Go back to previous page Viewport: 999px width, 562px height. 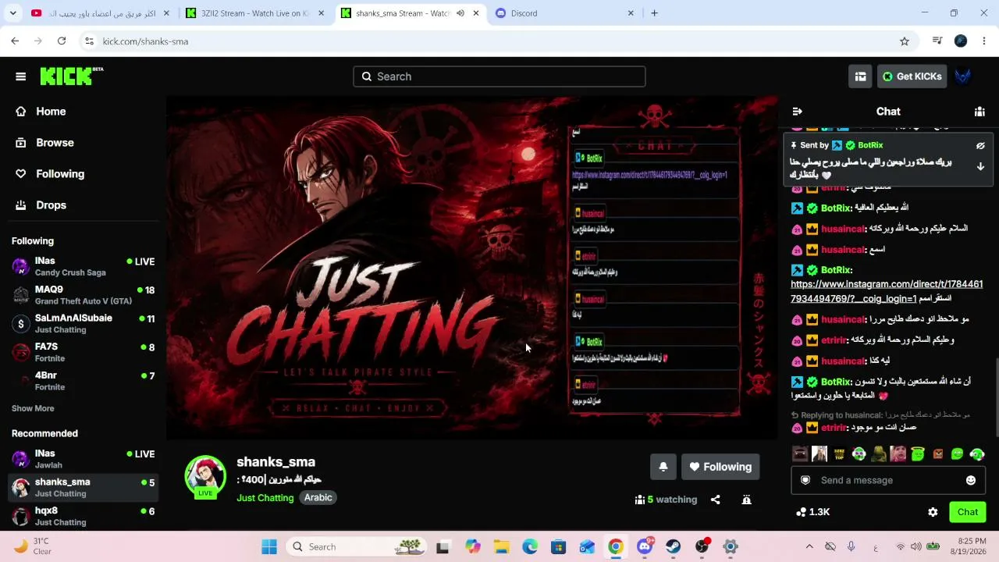pos(15,41)
